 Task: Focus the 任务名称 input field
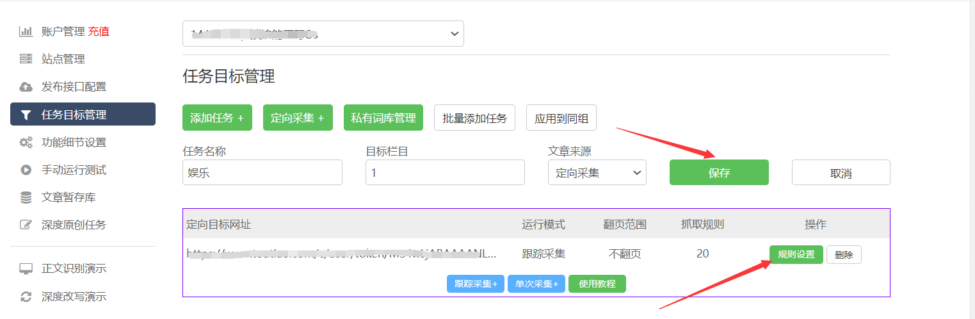tap(262, 172)
